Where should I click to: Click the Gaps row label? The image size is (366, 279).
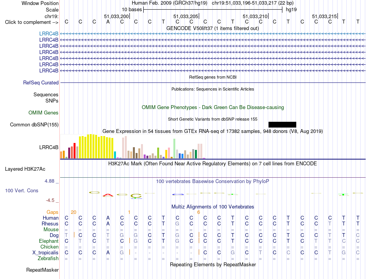(x=52, y=212)
